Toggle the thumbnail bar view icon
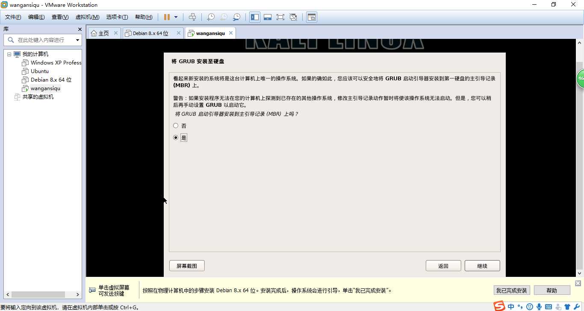Image resolution: width=584 pixels, height=311 pixels. pos(268,17)
